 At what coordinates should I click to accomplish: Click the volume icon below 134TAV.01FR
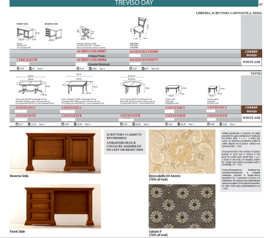(16, 124)
